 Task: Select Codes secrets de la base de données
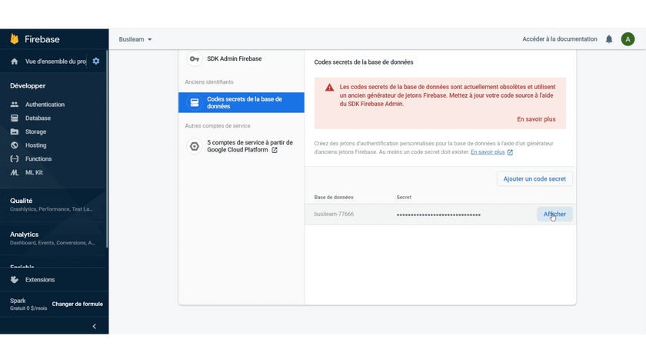[241, 102]
